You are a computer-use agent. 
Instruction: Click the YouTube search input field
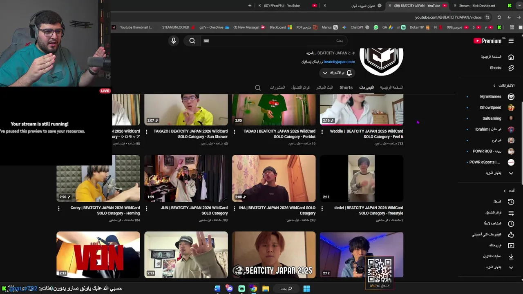(274, 41)
